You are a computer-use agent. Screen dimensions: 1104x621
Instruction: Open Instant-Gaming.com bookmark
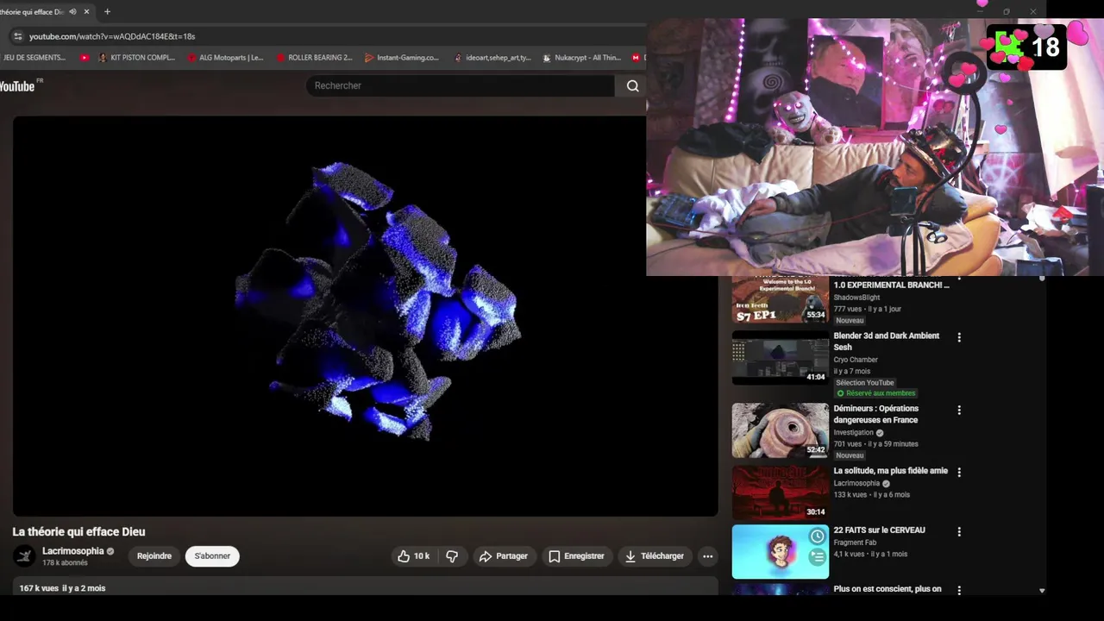pyautogui.click(x=402, y=58)
